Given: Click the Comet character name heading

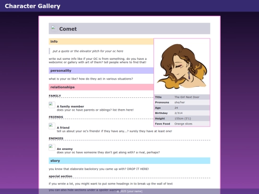Looking at the screenshot, I should (x=68, y=29).
